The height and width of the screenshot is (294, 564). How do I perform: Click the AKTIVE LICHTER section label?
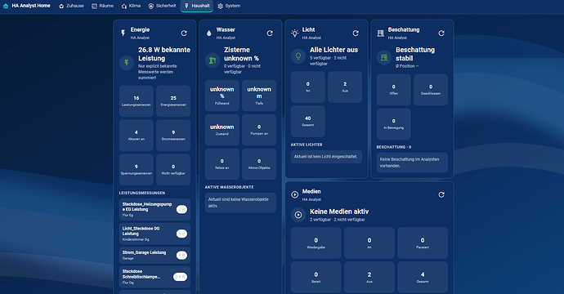coord(307,145)
